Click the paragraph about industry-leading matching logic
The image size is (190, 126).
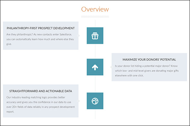click(41, 104)
